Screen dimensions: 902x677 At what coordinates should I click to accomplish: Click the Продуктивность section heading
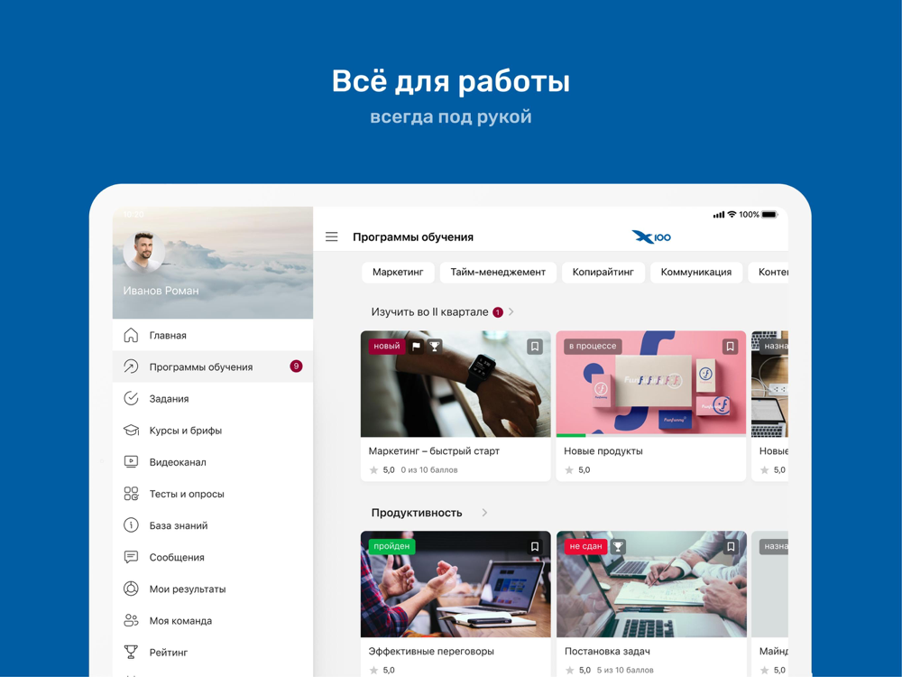(417, 513)
